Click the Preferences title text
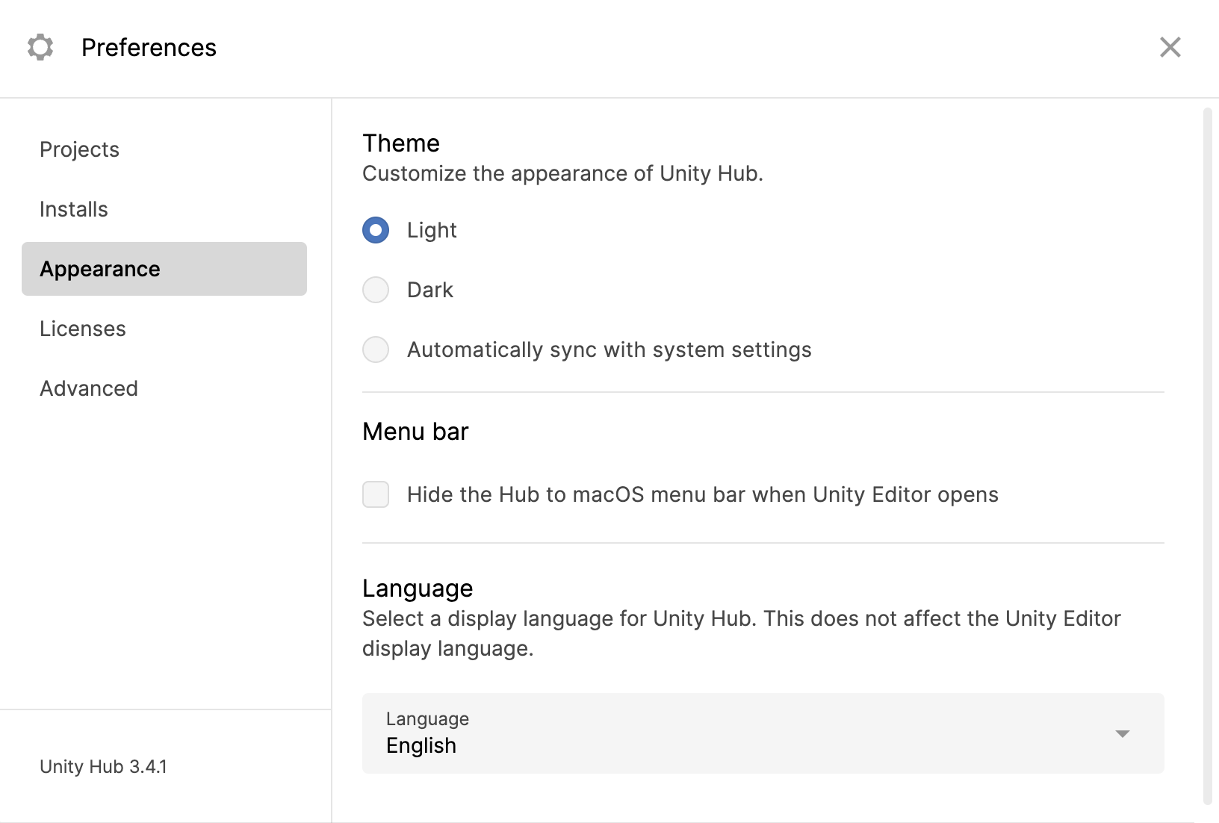The image size is (1219, 823). coord(149,47)
